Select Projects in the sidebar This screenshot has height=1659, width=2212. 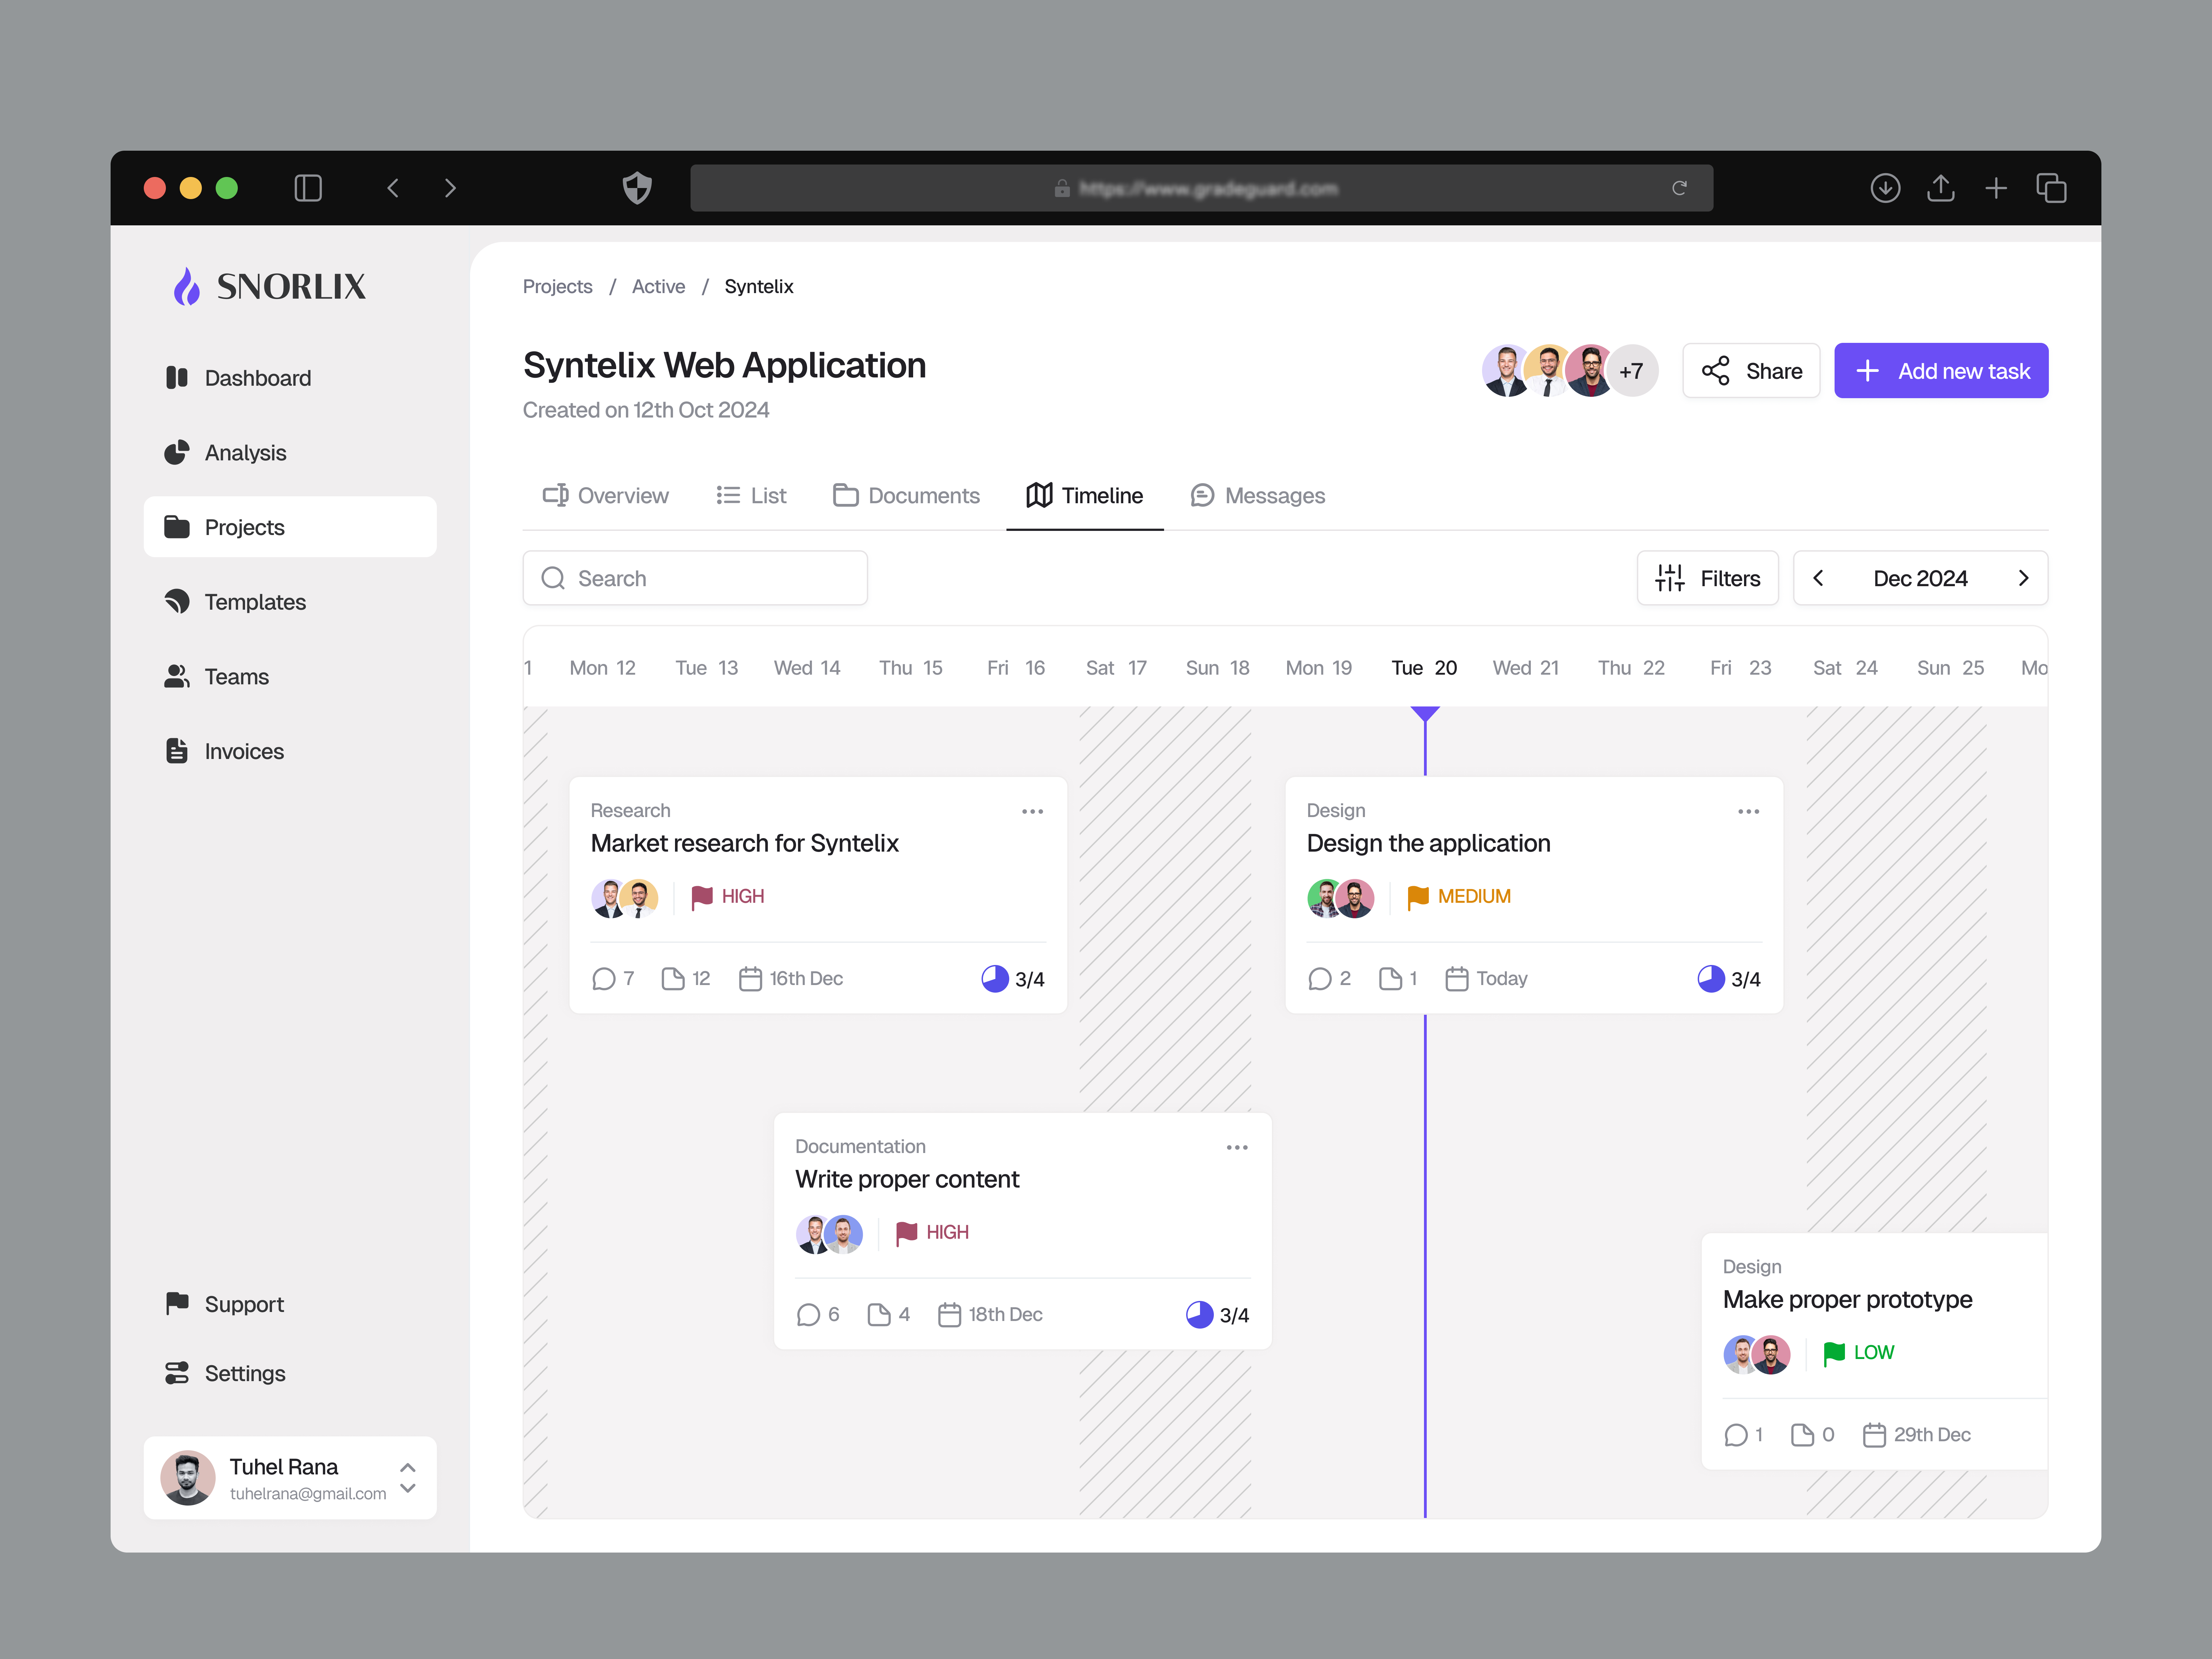click(290, 527)
